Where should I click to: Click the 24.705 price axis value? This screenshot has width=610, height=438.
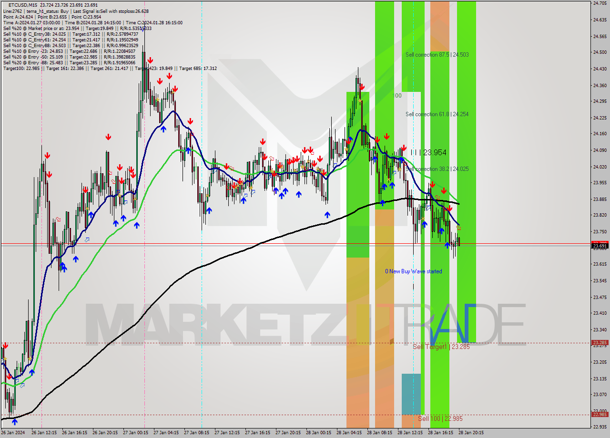[600, 3]
